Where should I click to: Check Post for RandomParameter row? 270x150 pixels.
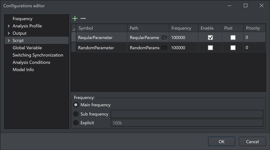click(x=233, y=48)
